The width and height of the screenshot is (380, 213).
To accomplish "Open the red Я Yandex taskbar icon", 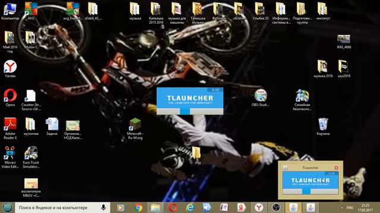I will [x=241, y=208].
